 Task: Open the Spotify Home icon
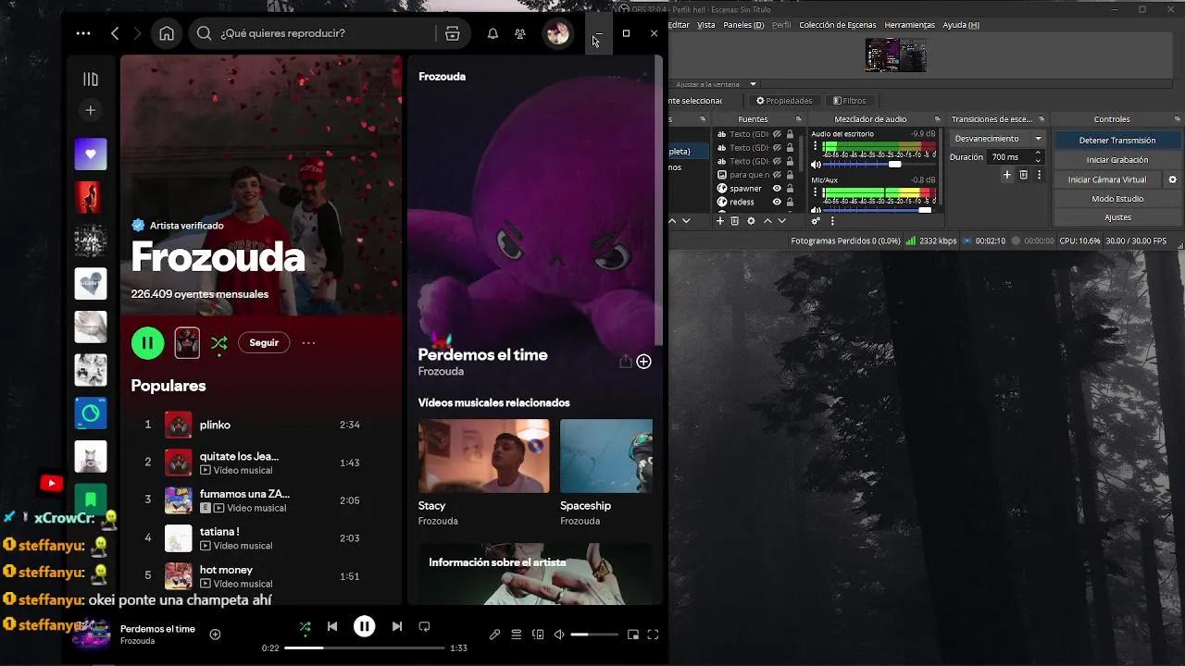[167, 33]
